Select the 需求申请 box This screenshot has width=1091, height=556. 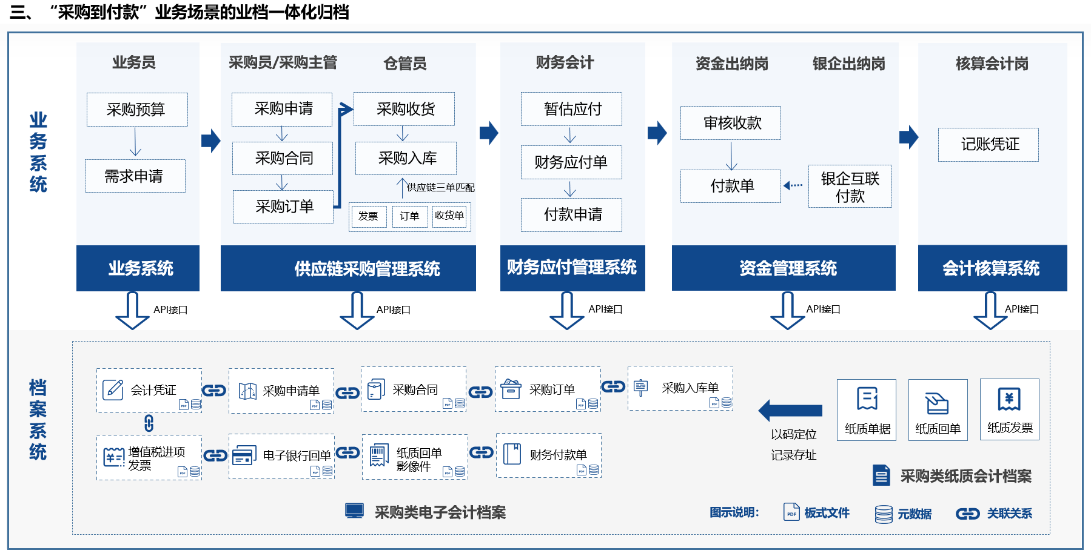click(x=135, y=176)
